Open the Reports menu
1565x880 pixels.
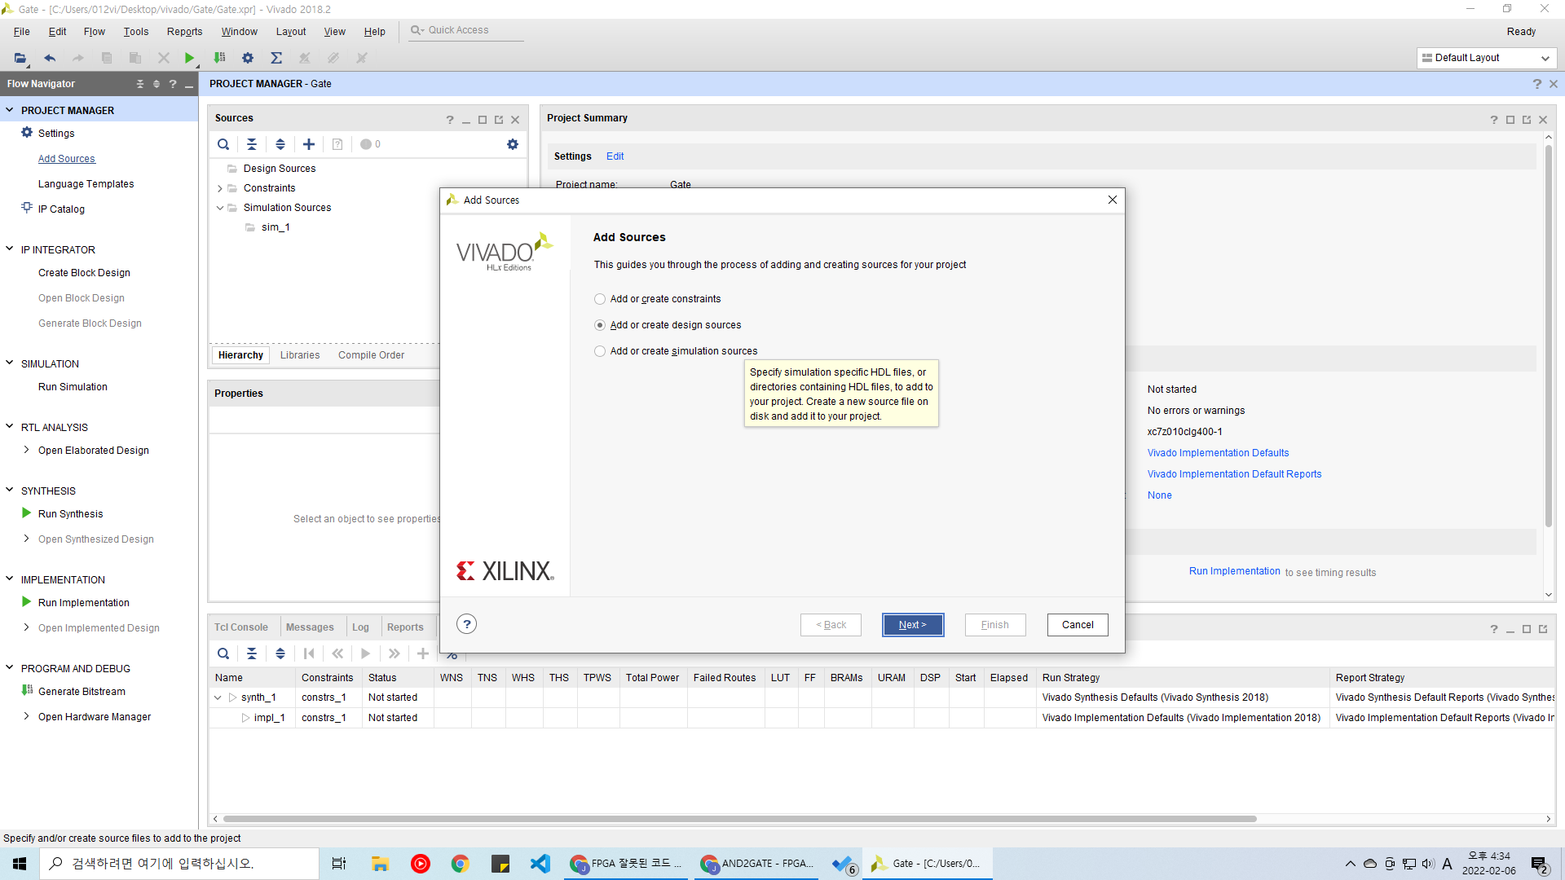(x=184, y=32)
